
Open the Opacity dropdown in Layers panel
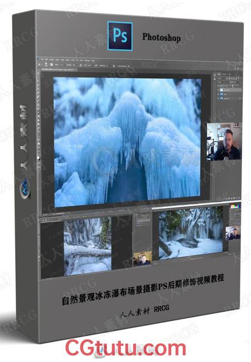click(233, 82)
